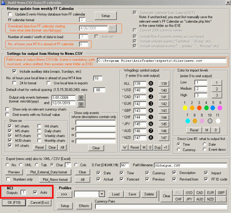Click the JPY Wingdings symbol 6 icon
This screenshot has width=231, height=213.
[151, 124]
